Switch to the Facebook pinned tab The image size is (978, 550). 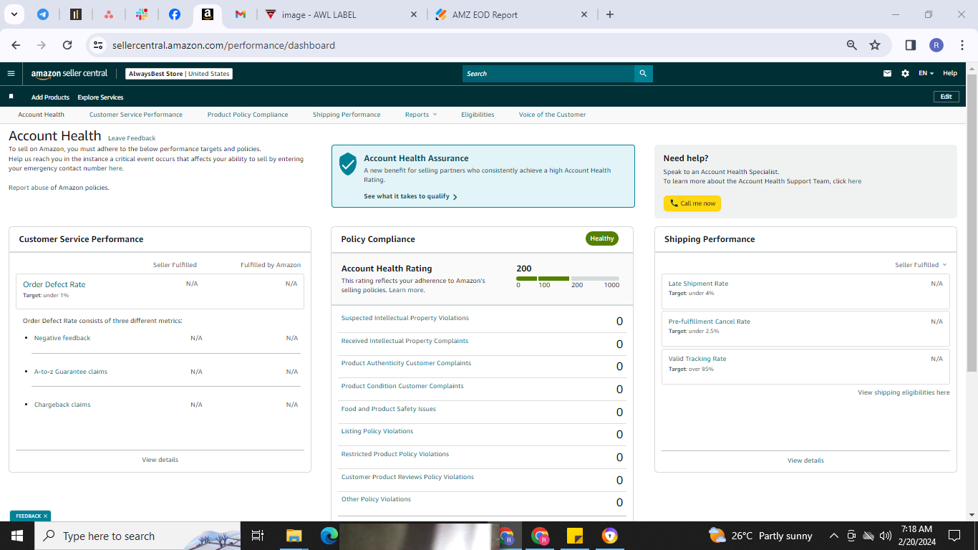(x=175, y=14)
